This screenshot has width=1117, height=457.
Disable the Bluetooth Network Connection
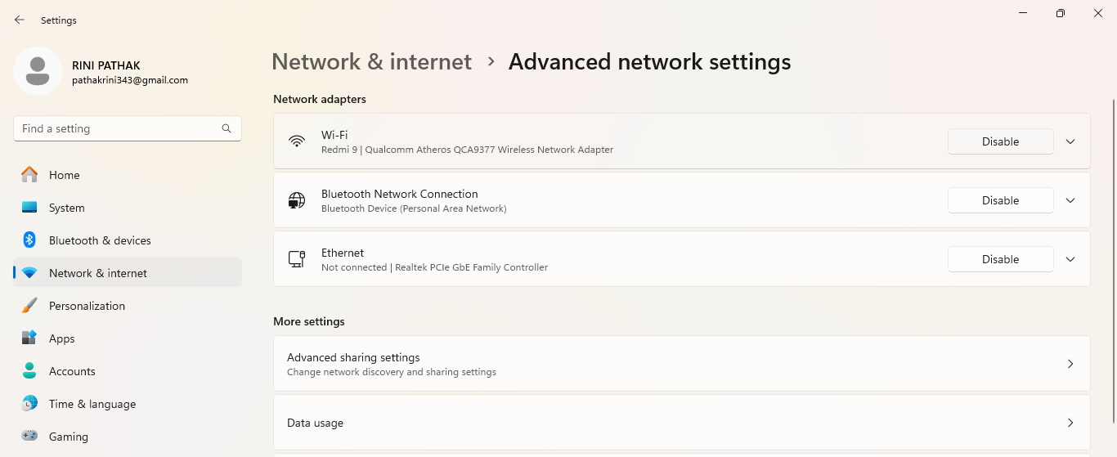click(1000, 200)
